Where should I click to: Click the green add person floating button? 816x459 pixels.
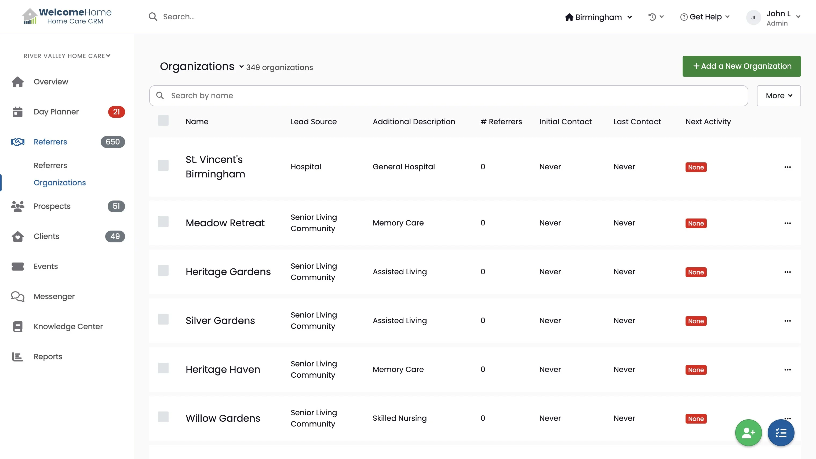pyautogui.click(x=748, y=433)
